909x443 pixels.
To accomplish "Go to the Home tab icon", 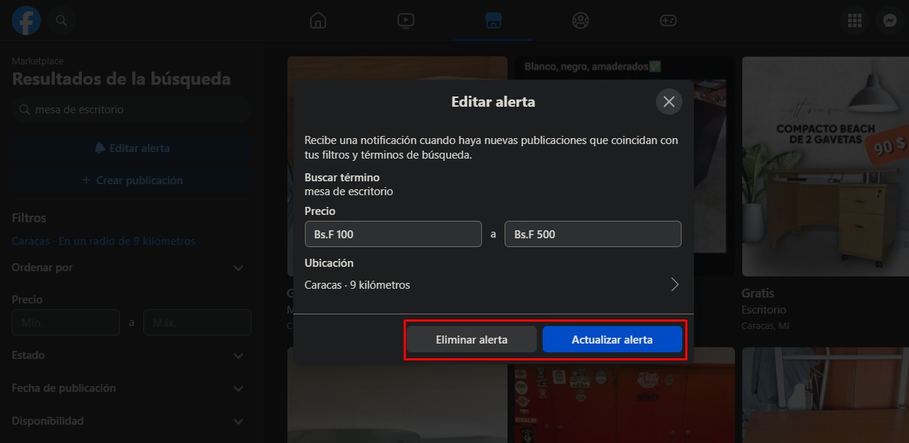I will pyautogui.click(x=317, y=20).
